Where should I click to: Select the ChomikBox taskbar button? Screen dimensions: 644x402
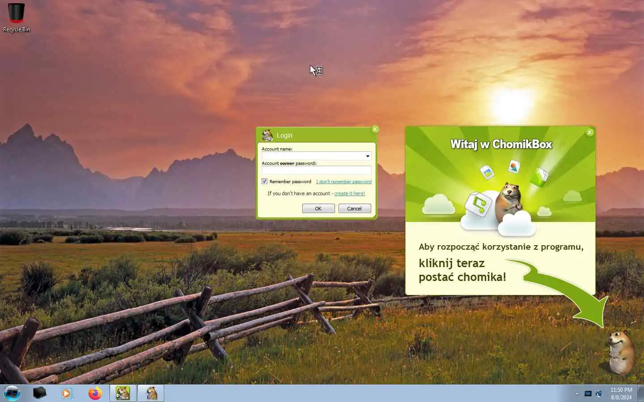(x=123, y=393)
